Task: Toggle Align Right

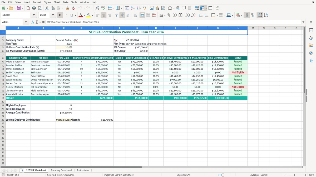Action: click(x=109, y=15)
